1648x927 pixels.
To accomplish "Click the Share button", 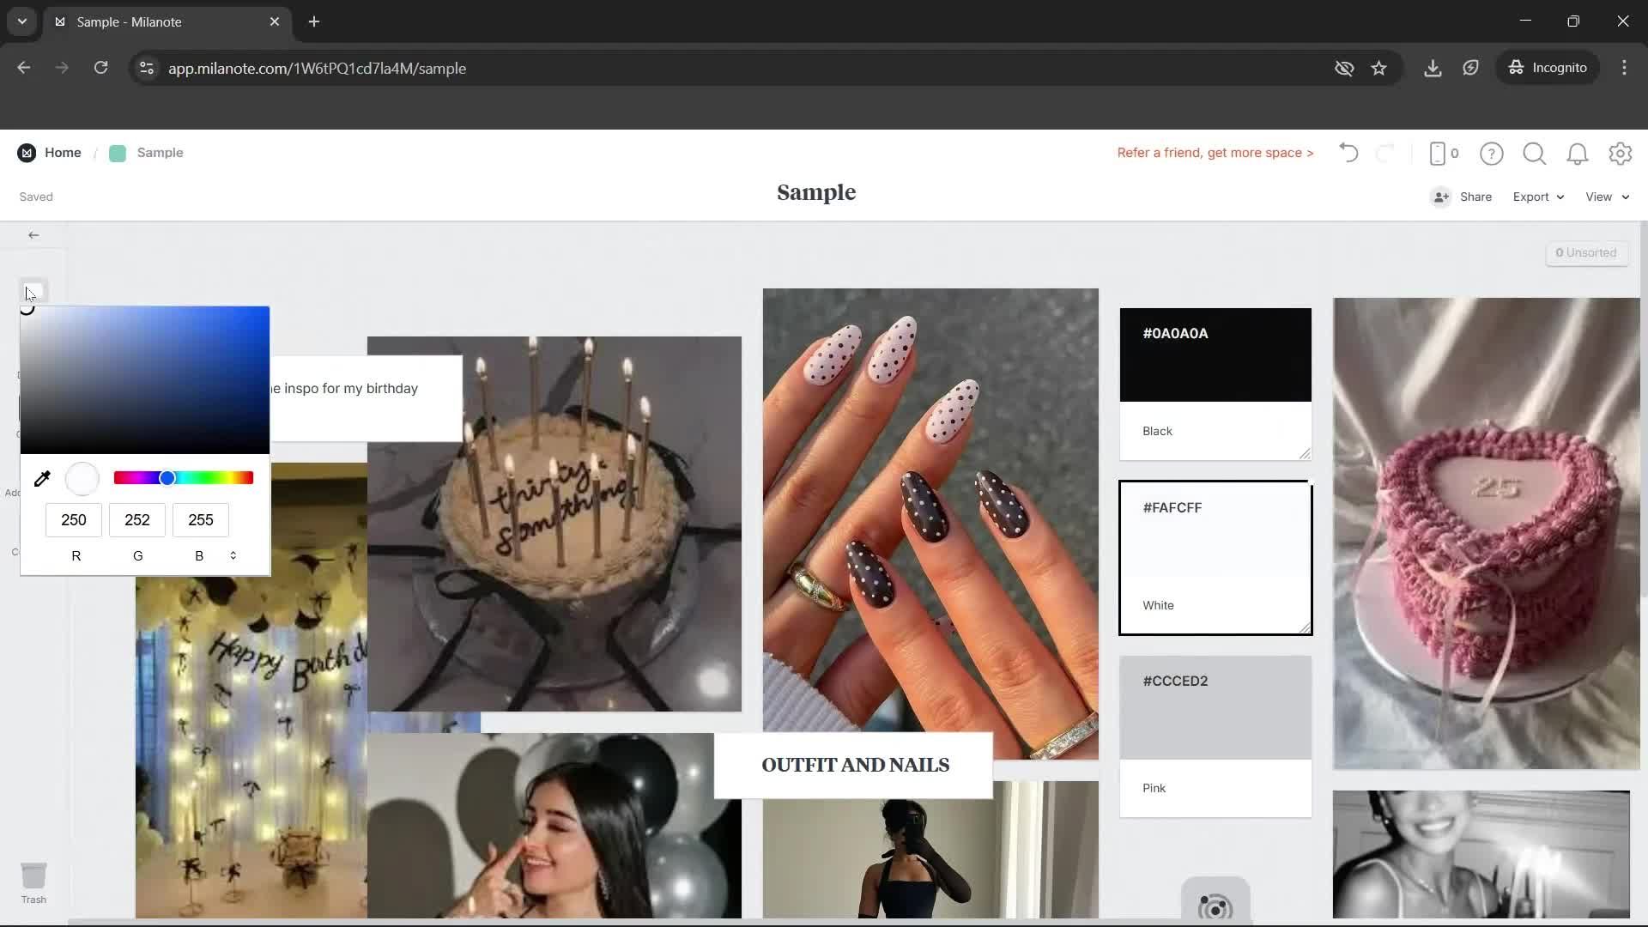I will pyautogui.click(x=1474, y=197).
